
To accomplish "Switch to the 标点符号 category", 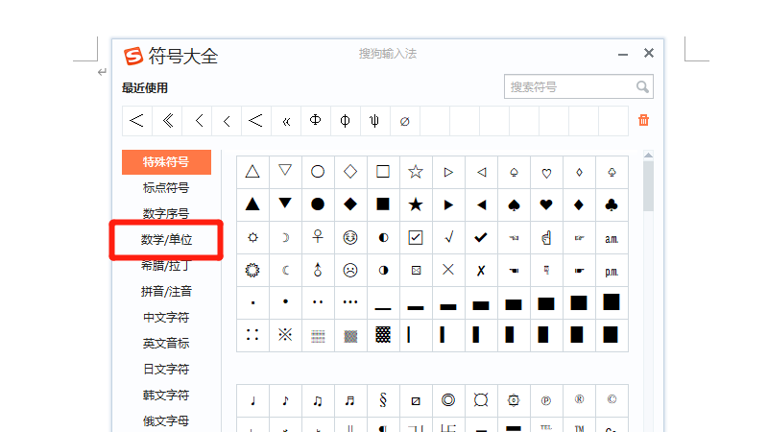I will coord(166,187).
